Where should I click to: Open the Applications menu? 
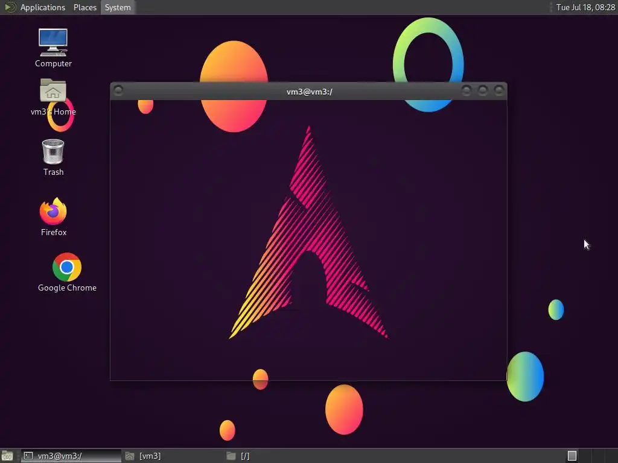(x=43, y=7)
